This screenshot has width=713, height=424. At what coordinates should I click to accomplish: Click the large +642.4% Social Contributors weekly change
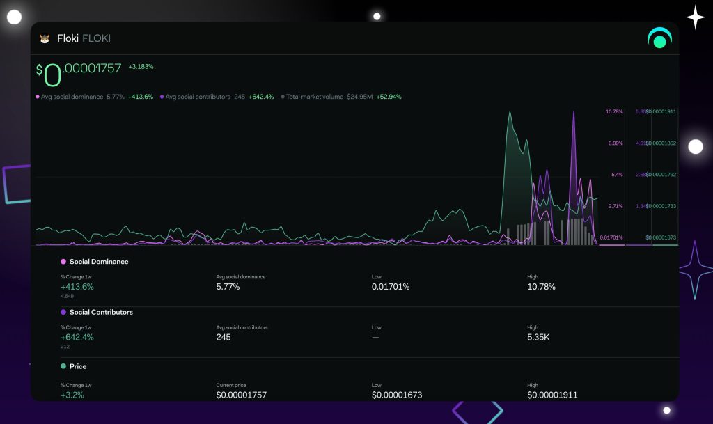tap(77, 337)
